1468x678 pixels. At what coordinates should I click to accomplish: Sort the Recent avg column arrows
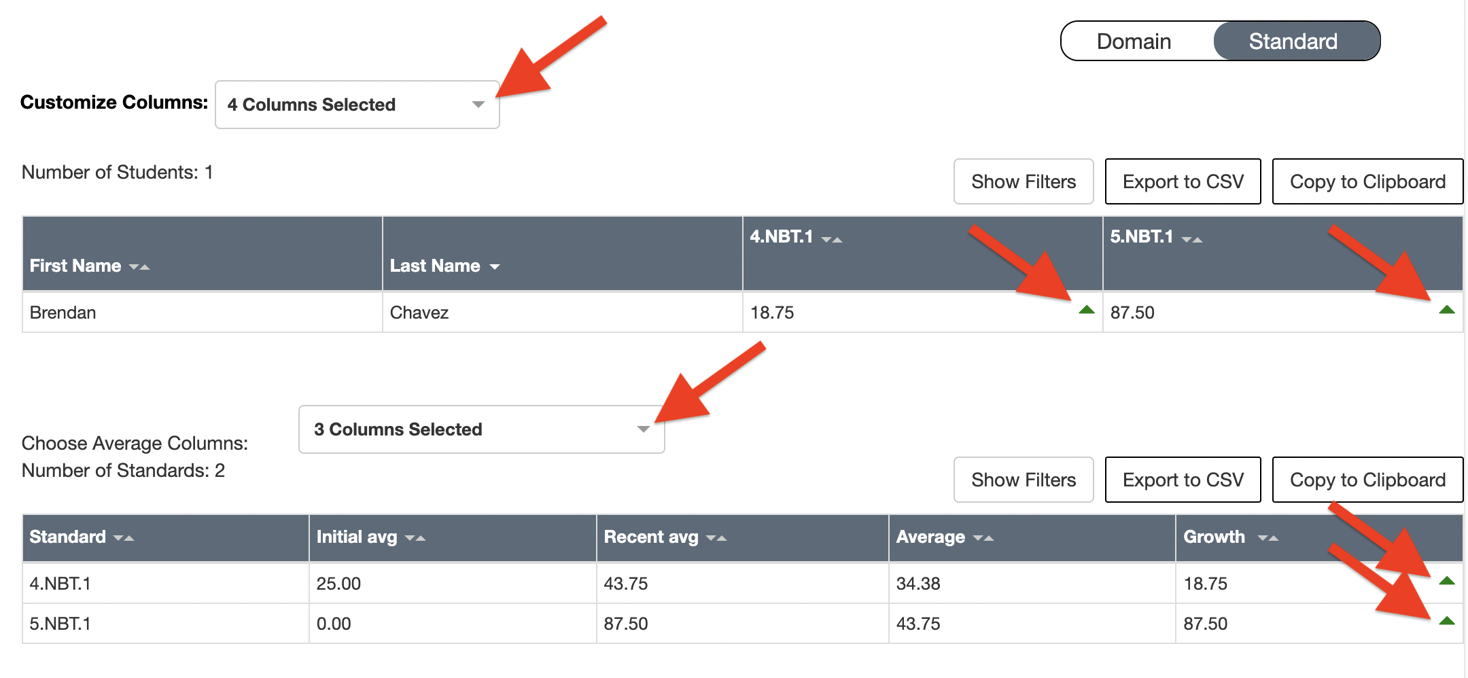[x=716, y=538]
